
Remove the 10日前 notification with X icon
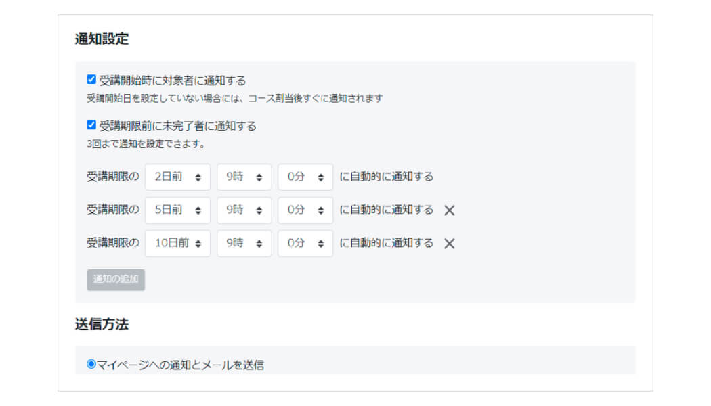[x=450, y=244]
